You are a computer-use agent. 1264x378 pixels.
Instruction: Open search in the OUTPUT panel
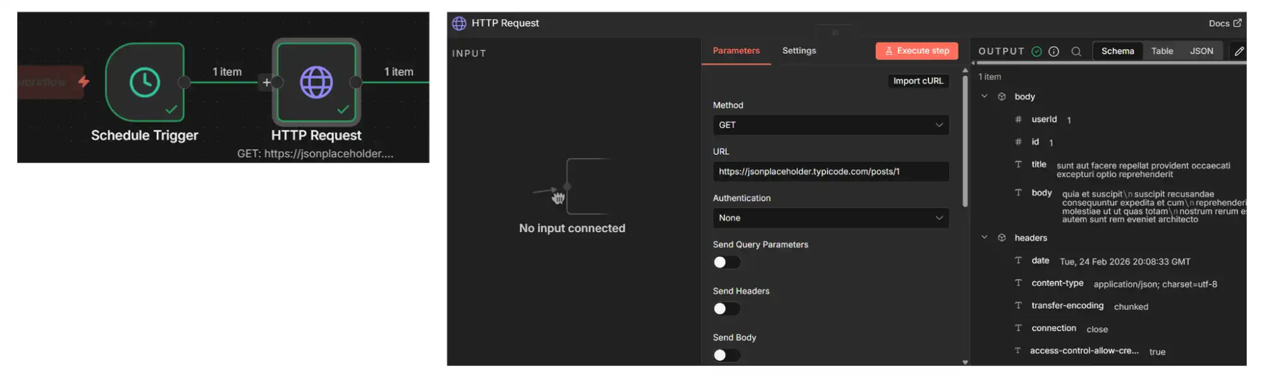(x=1077, y=51)
